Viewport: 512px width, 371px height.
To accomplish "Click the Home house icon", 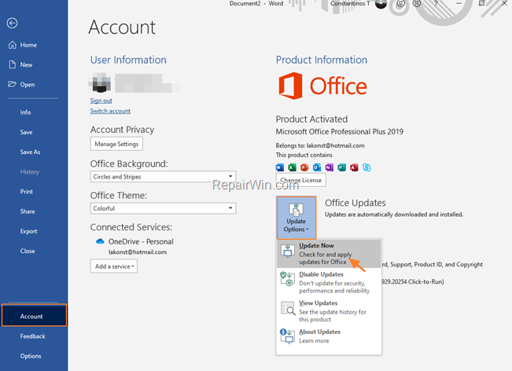I will coord(12,45).
